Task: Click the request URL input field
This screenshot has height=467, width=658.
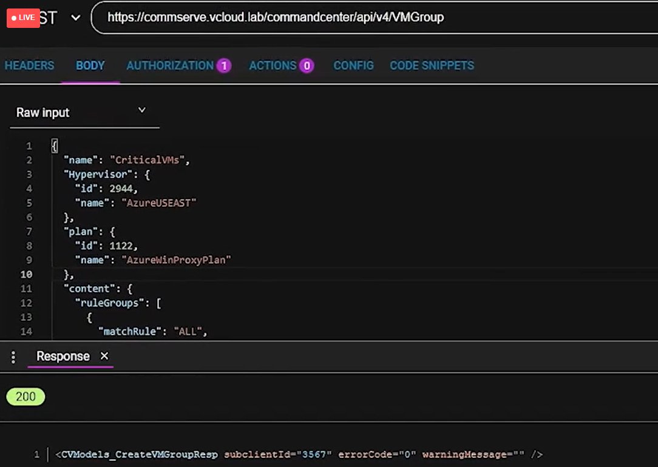Action: click(x=375, y=17)
